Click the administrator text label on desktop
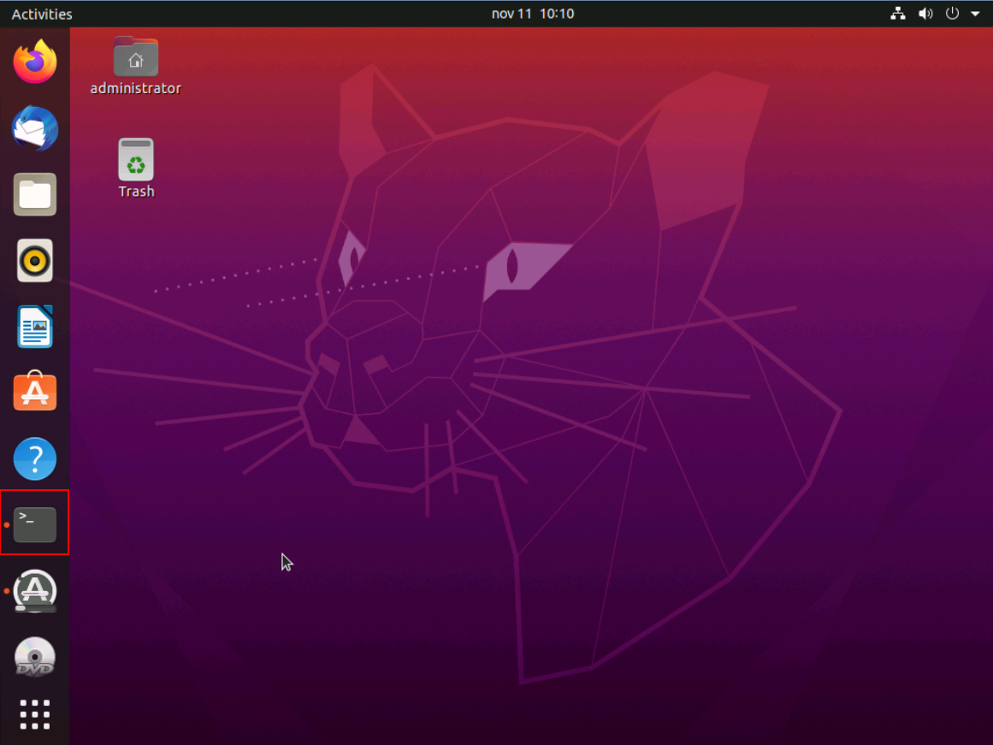Viewport: 993px width, 745px height. coord(136,88)
